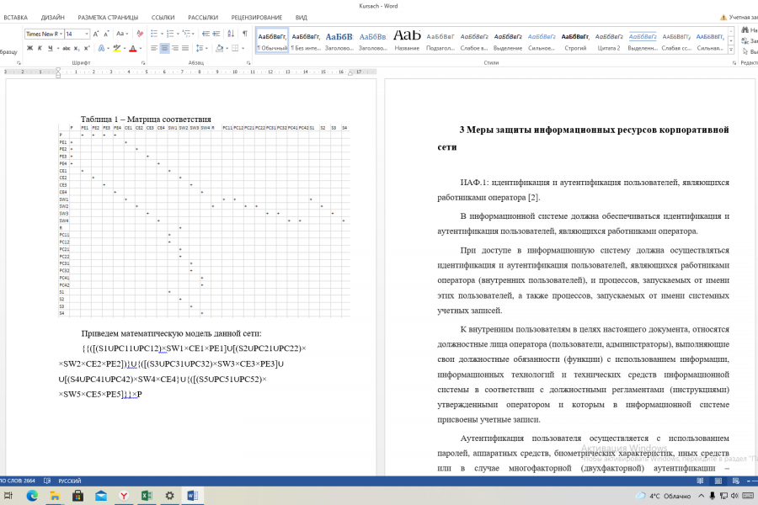Open Microsoft Edge from the taskbar

32,496
